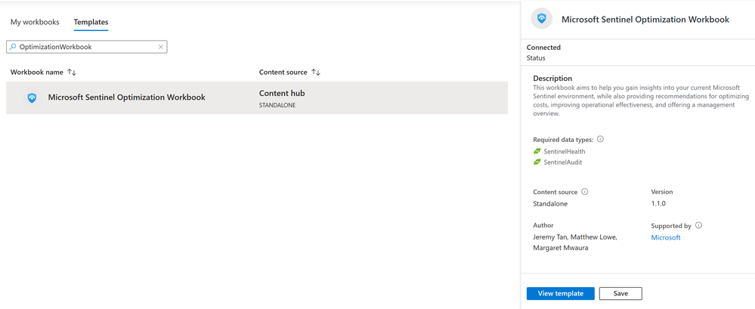Image resolution: width=755 pixels, height=309 pixels.
Task: Click Content hub cell in the row
Action: 282,93
